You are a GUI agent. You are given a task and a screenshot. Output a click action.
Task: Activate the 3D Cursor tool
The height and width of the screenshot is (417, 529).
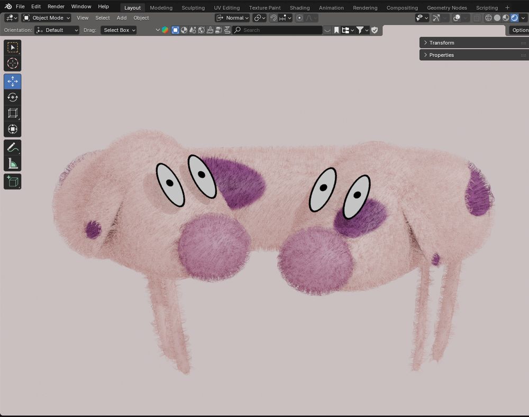pyautogui.click(x=13, y=63)
